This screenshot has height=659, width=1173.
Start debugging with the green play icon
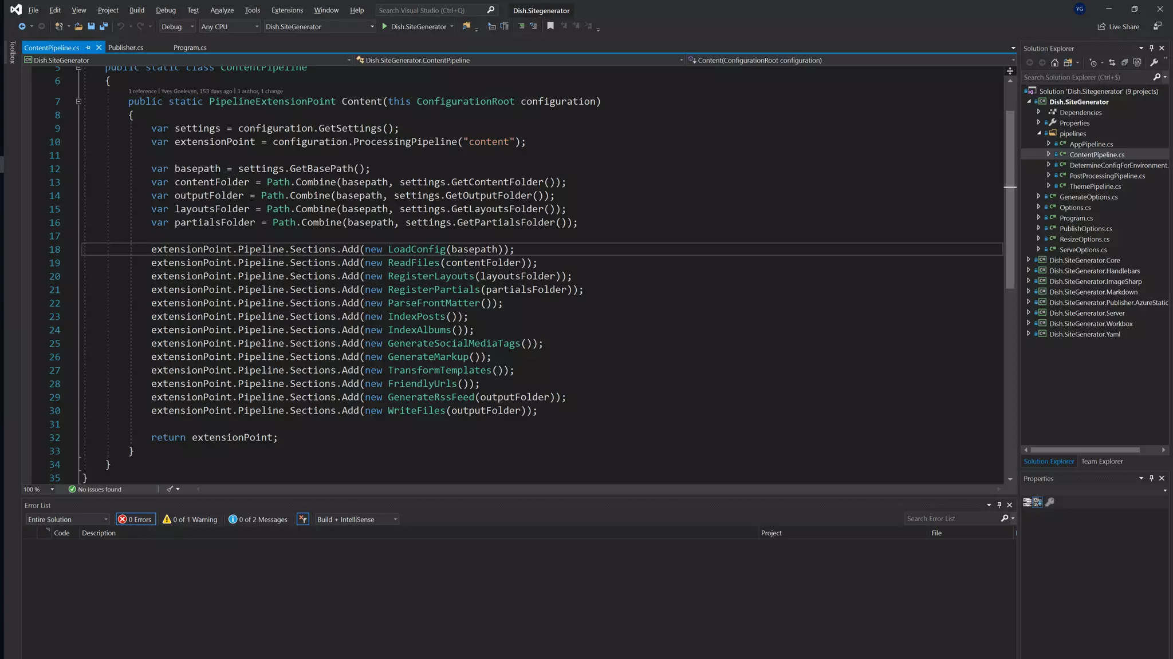point(385,26)
